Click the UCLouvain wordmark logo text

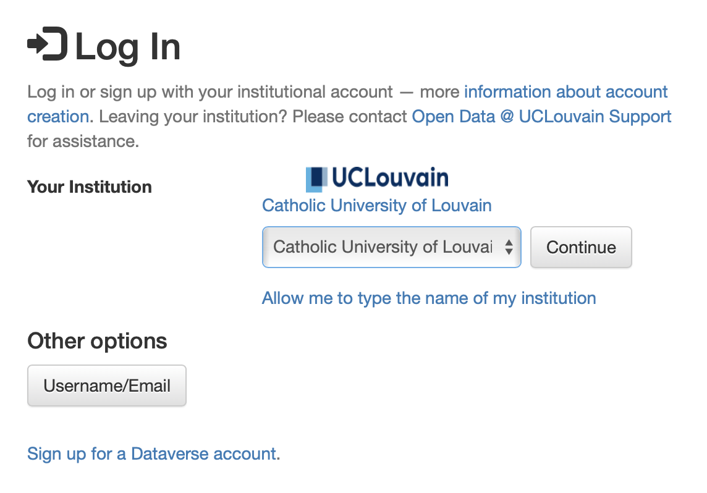click(390, 177)
